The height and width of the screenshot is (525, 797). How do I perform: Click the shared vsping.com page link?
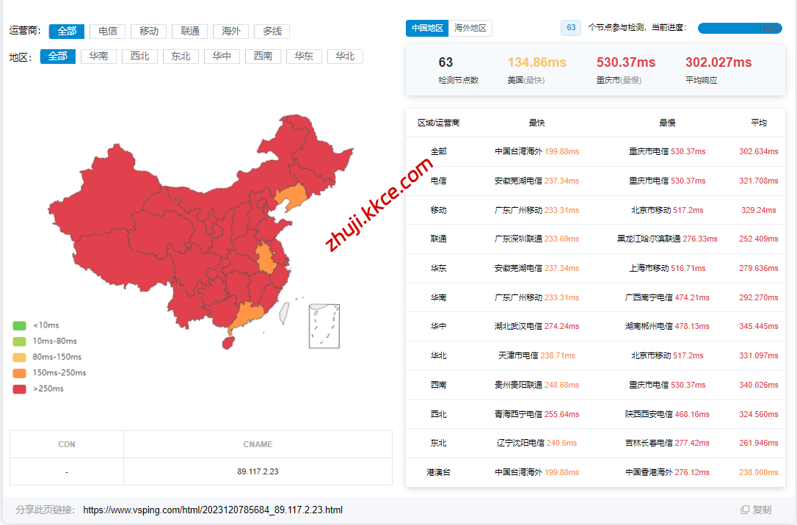tap(213, 510)
